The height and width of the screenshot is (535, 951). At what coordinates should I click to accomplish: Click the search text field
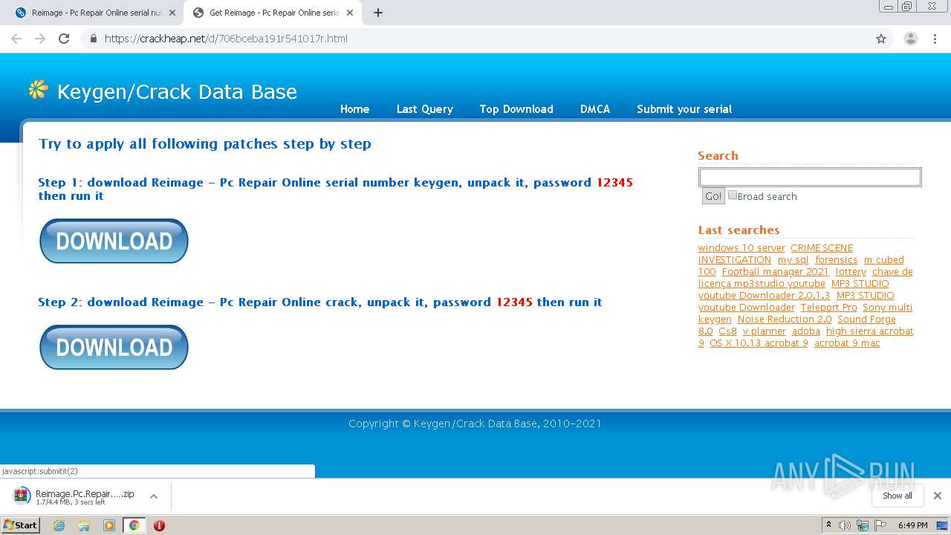pyautogui.click(x=810, y=177)
